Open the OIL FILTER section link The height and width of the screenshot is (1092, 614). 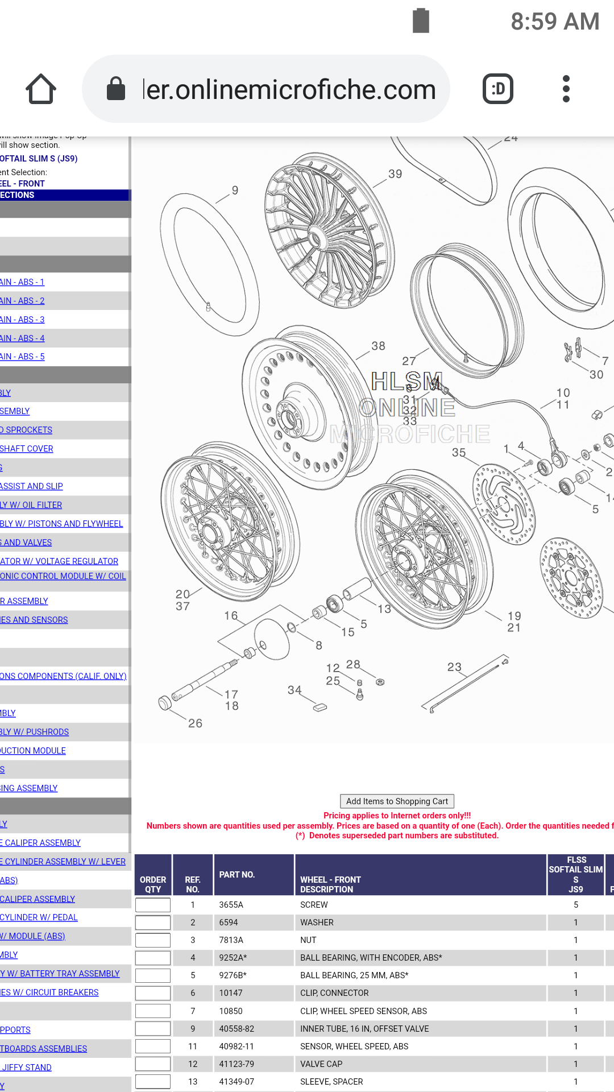(x=31, y=505)
